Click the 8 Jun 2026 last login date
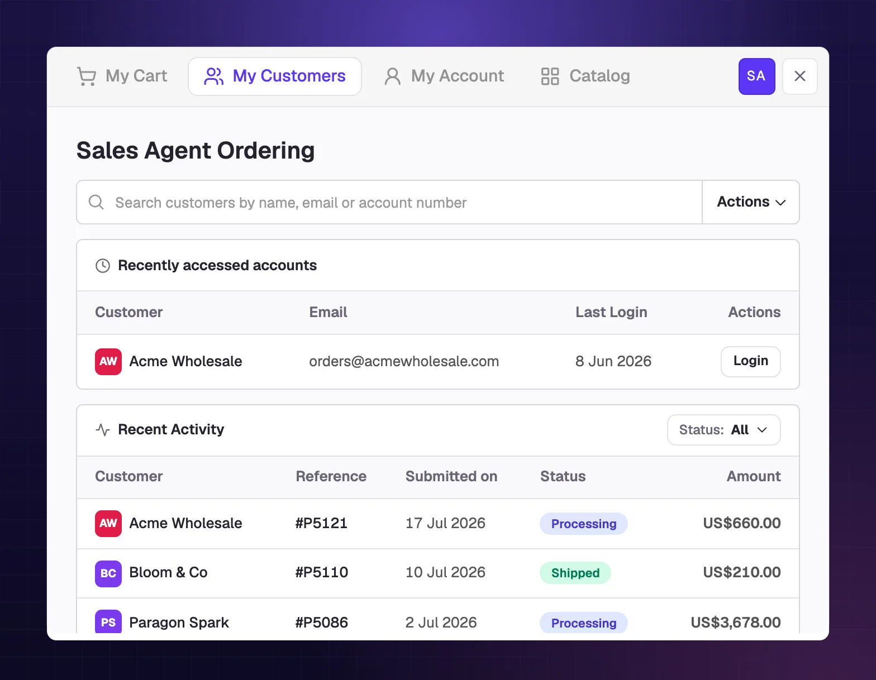The image size is (876, 680). point(613,361)
